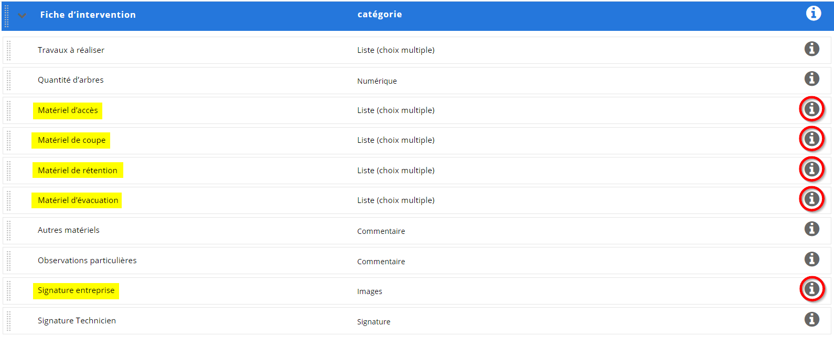The image size is (834, 338).
Task: Click info icon on Matériel d'accès row
Action: (x=812, y=109)
